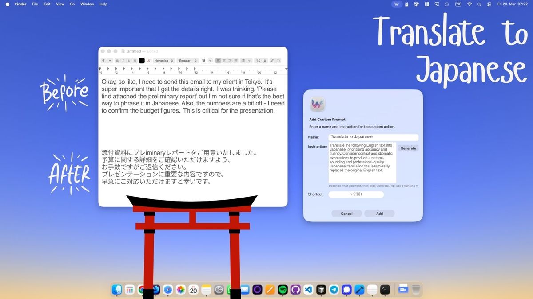Image resolution: width=533 pixels, height=299 pixels.
Task: Expand the Regular typeface dropdown
Action: click(187, 61)
